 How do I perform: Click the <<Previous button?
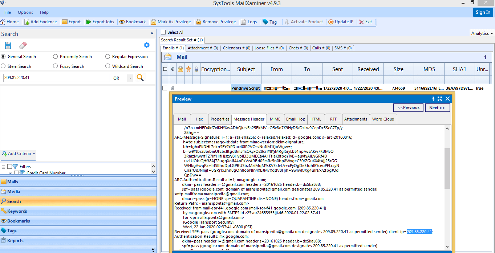pos(409,107)
